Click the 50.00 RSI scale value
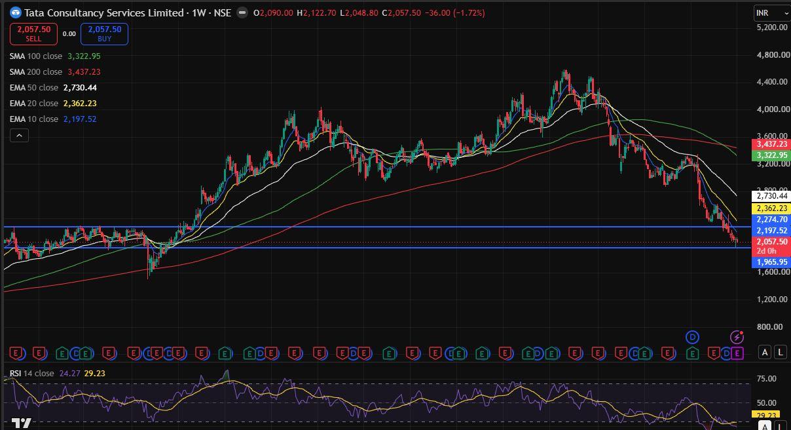Viewport: 791px width, 430px height. [767, 403]
